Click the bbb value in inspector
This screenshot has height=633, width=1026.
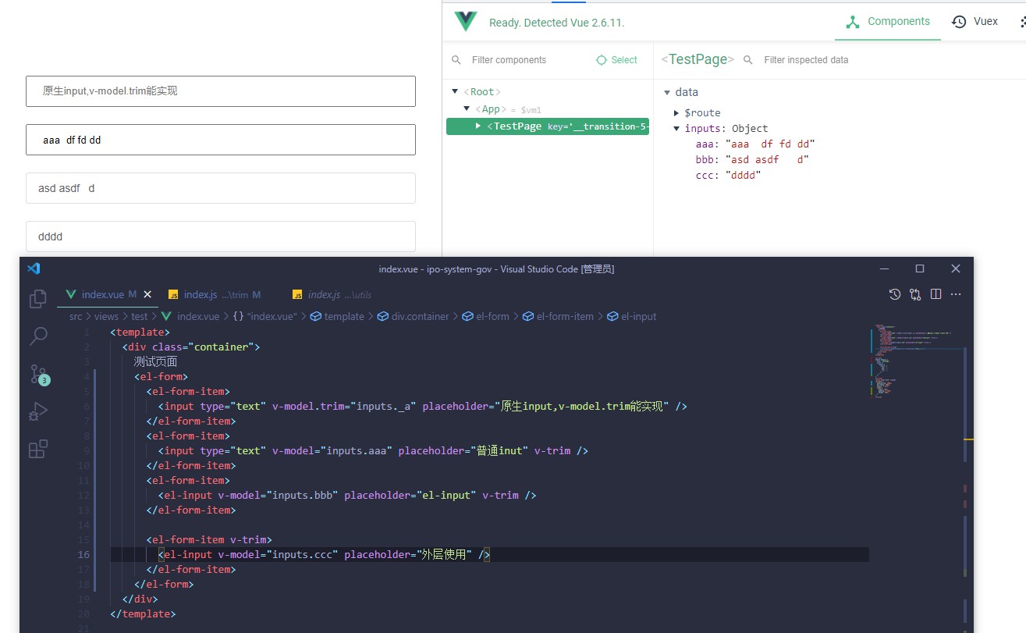click(768, 159)
